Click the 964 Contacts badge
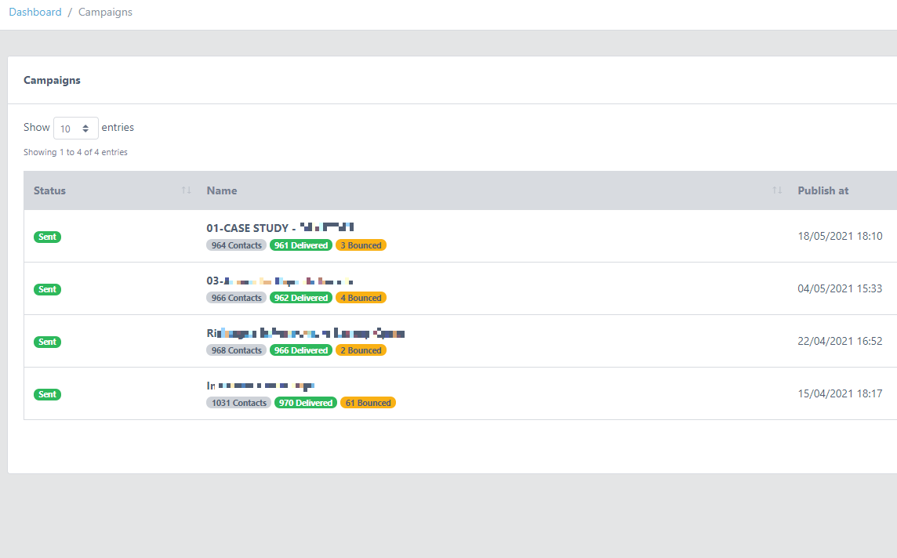Viewport: 897px width, 558px height. coord(236,245)
